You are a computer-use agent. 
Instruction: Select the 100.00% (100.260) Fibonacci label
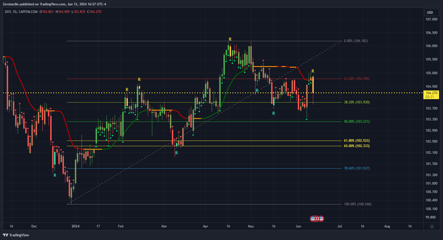click(357, 204)
